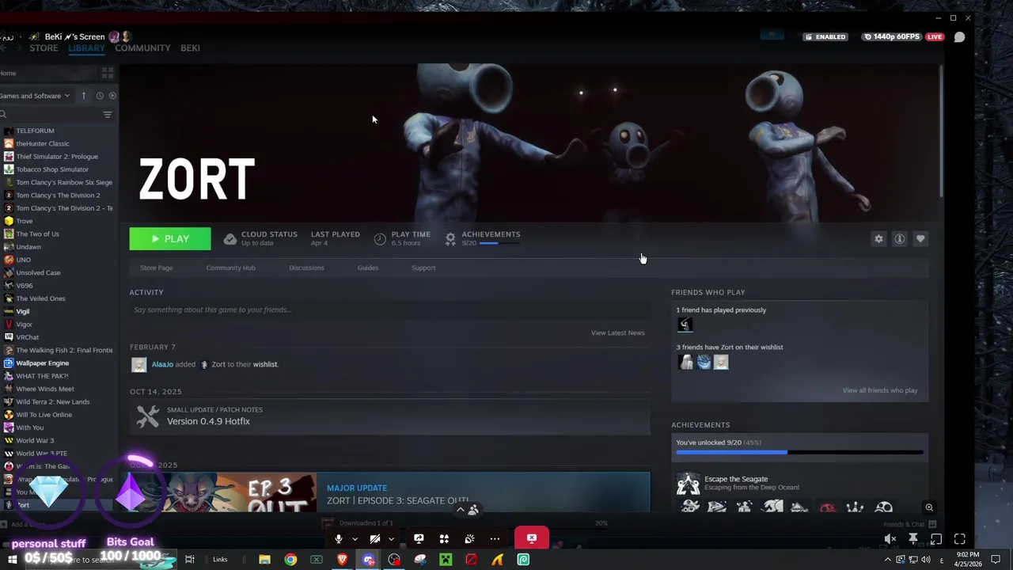Image resolution: width=1013 pixels, height=570 pixels.
Task: Open the COMMUNITY navigation menu
Action: [142, 48]
